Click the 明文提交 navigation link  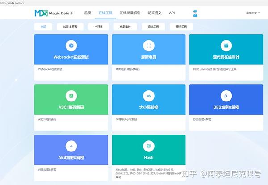coord(155,13)
